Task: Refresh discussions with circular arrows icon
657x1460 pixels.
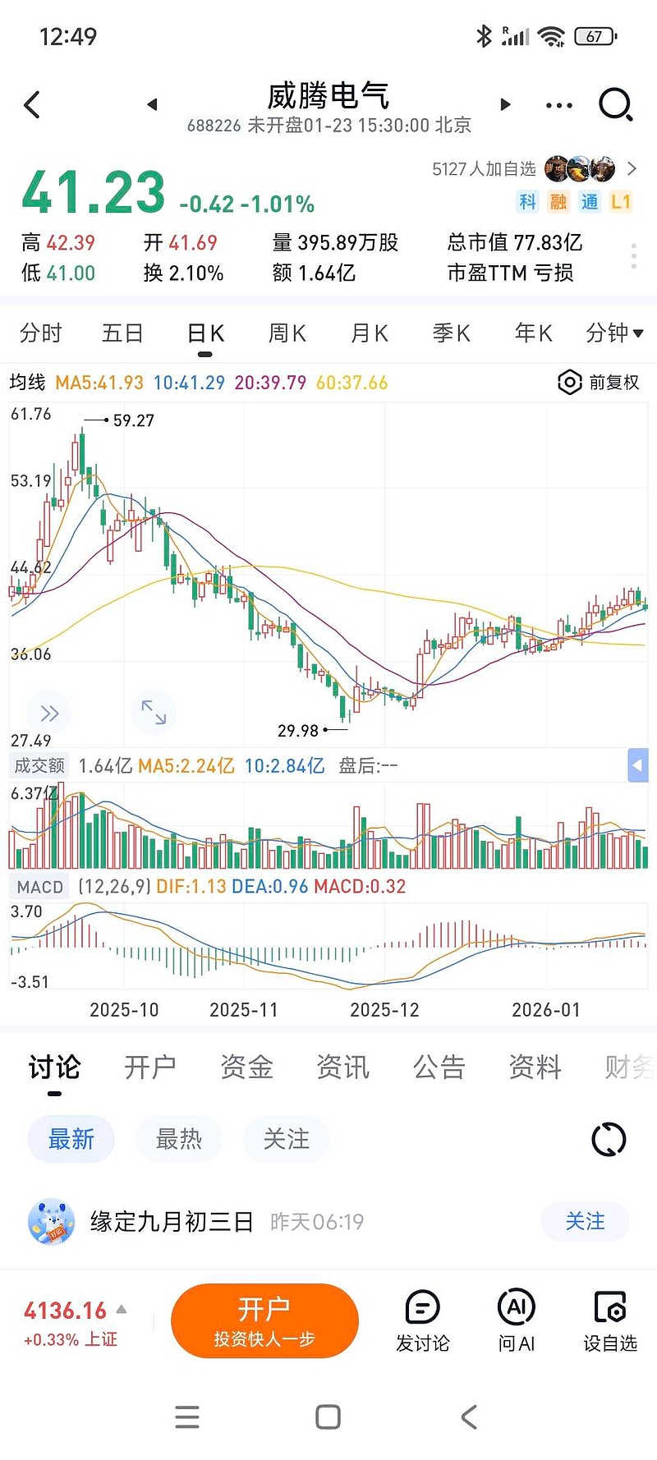Action: [x=609, y=1140]
